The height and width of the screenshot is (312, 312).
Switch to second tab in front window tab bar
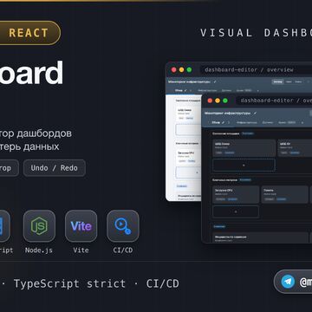point(247,122)
